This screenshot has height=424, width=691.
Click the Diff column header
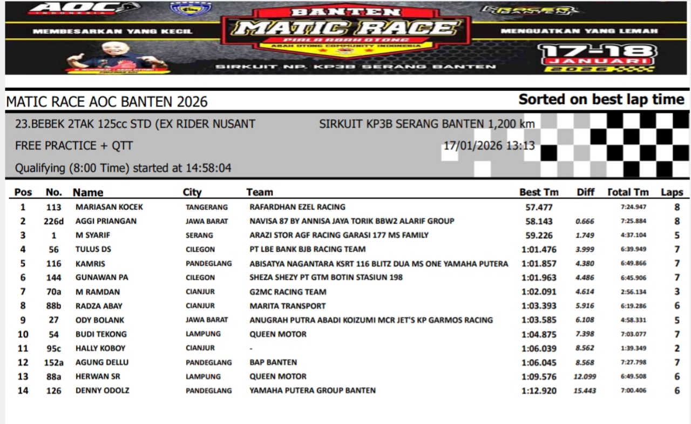pos(585,192)
